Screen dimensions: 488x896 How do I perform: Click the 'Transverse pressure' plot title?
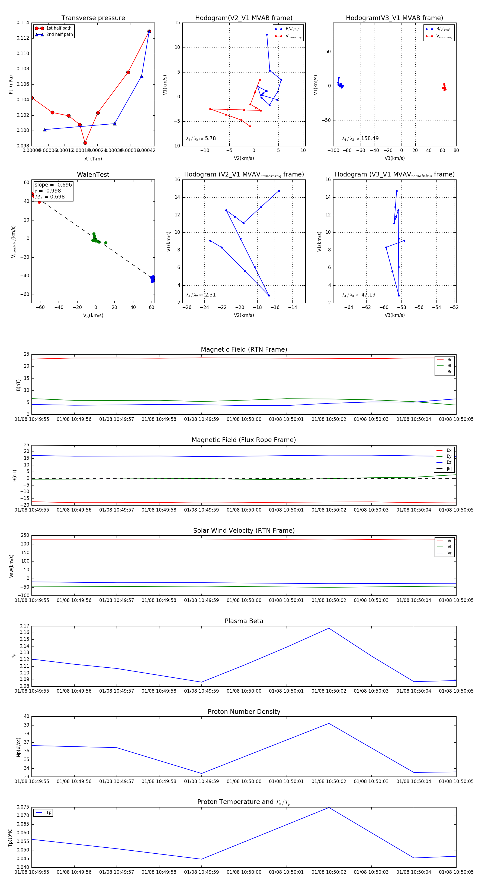(93, 18)
